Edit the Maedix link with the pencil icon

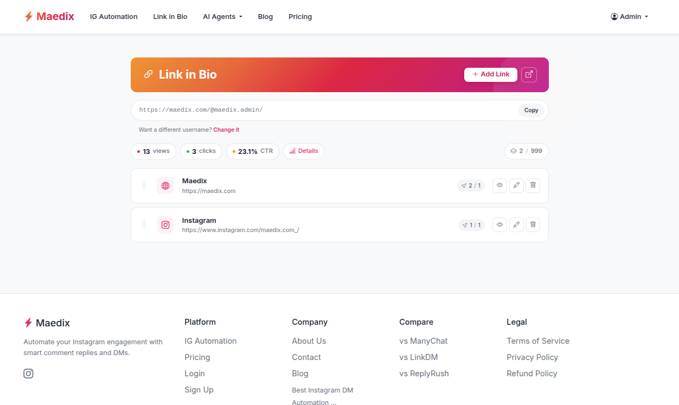[516, 185]
